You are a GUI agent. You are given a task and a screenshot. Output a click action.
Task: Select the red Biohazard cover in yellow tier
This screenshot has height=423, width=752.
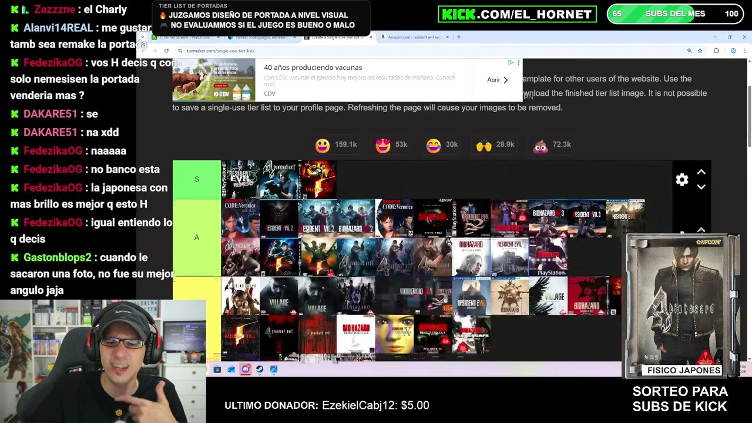click(587, 296)
